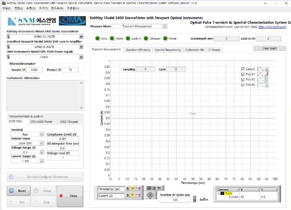Click the Power green status LED
Image resolution: width=291 pixels, height=210 pixels.
pyautogui.click(x=165, y=38)
